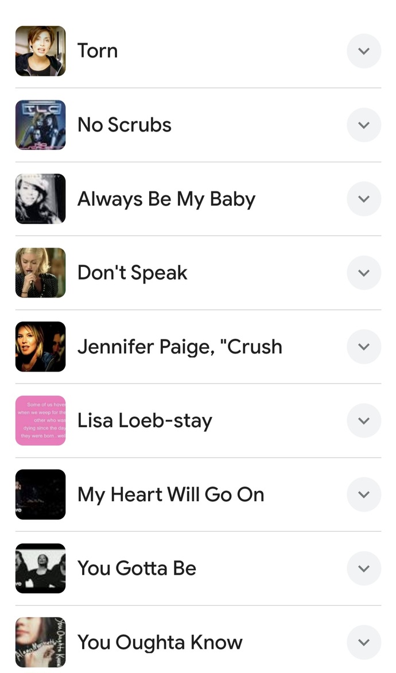Select the pink "Lisa Loeb-stay" thumbnail
The image size is (396, 673).
40,420
